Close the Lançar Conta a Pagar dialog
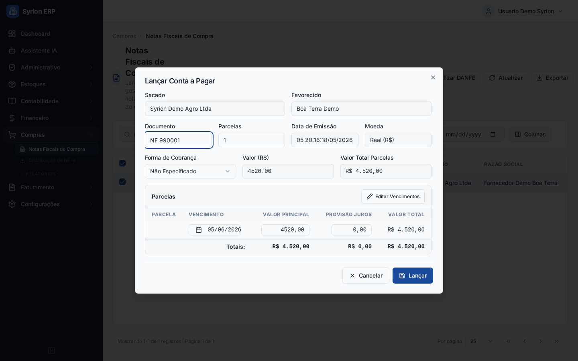578x361 pixels. pyautogui.click(x=433, y=77)
